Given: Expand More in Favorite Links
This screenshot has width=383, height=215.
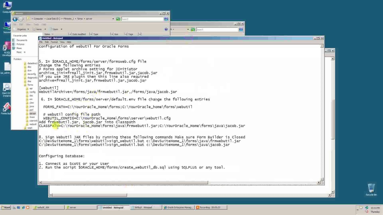Looking at the screenshot, I should click(20, 52).
